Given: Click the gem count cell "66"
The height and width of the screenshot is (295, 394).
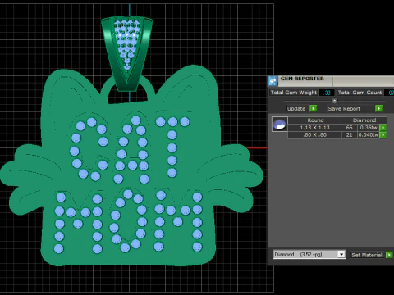Looking at the screenshot, I should [349, 128].
